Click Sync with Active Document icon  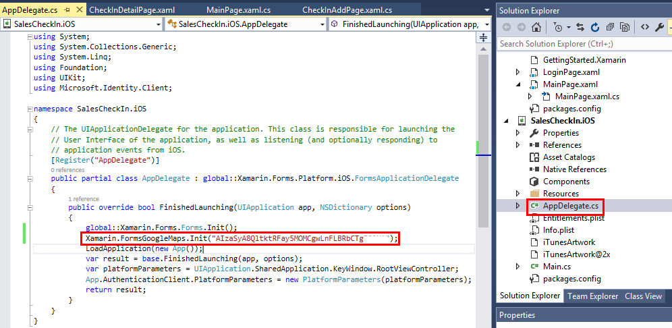pos(580,28)
